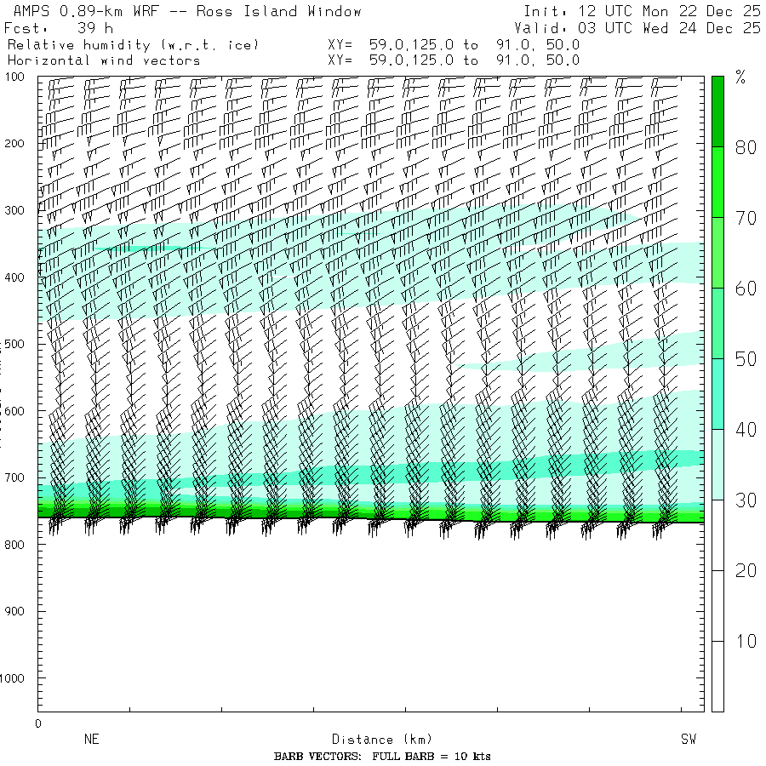Select the 'Fcst: 39 h' forecast hour label

point(58,28)
